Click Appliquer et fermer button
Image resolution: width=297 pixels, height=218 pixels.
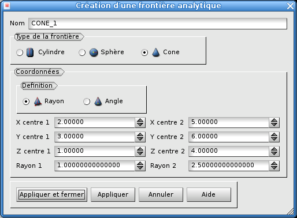click(x=52, y=194)
